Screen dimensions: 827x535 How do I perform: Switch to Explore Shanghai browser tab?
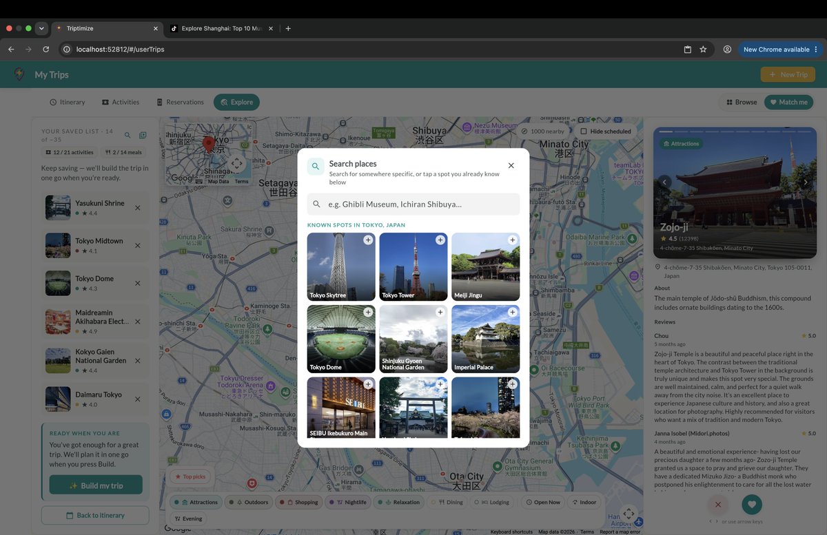[x=222, y=28]
